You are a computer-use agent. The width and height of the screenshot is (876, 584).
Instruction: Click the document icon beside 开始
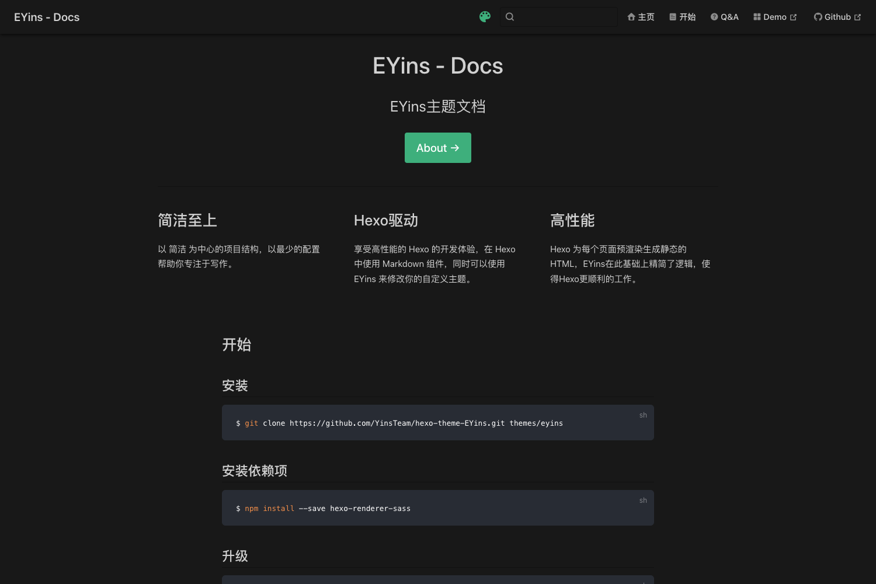coord(673,17)
